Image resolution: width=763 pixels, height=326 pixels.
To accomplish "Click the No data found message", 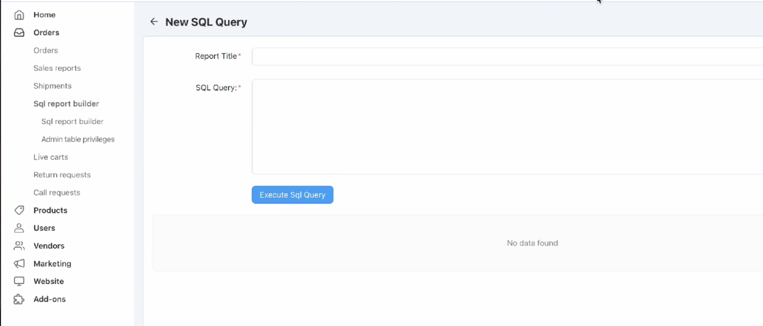I will point(532,243).
